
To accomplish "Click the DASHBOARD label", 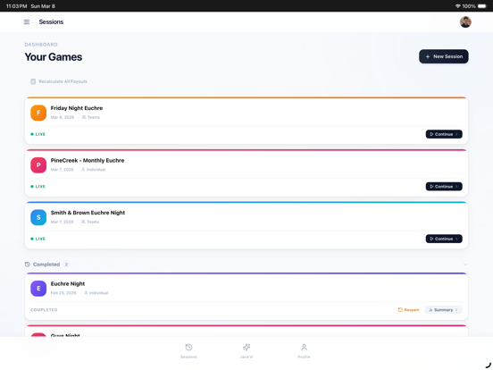I will 41,45.
